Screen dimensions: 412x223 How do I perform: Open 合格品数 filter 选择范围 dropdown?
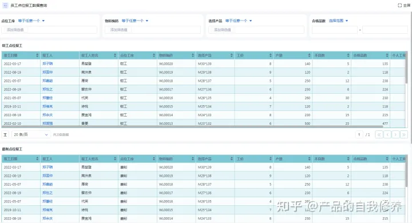[x=338, y=21]
